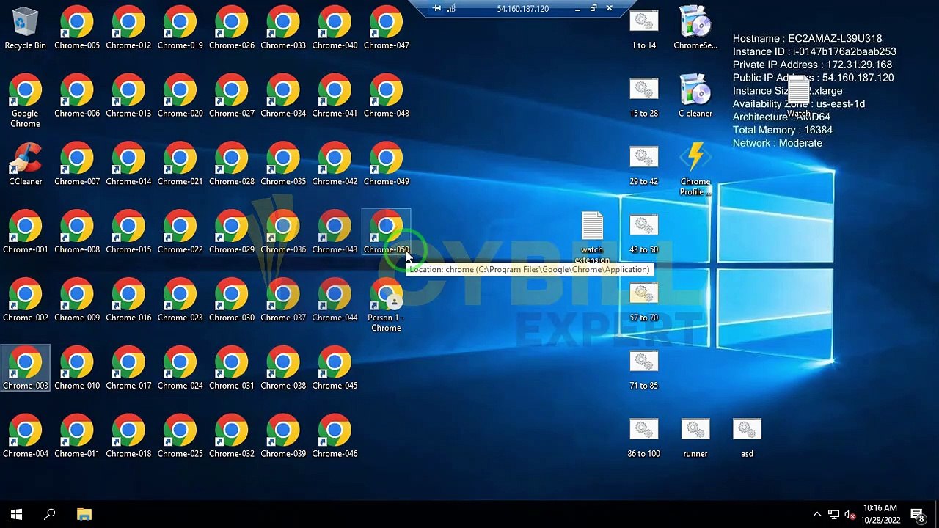The width and height of the screenshot is (939, 528).
Task: Restore down the remote desktop session
Action: click(593, 8)
